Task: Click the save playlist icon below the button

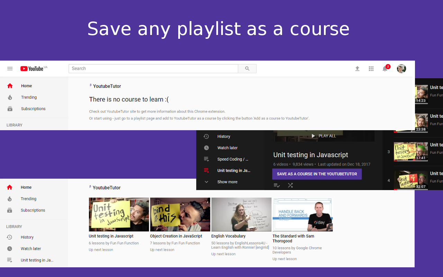Action: pyautogui.click(x=277, y=186)
